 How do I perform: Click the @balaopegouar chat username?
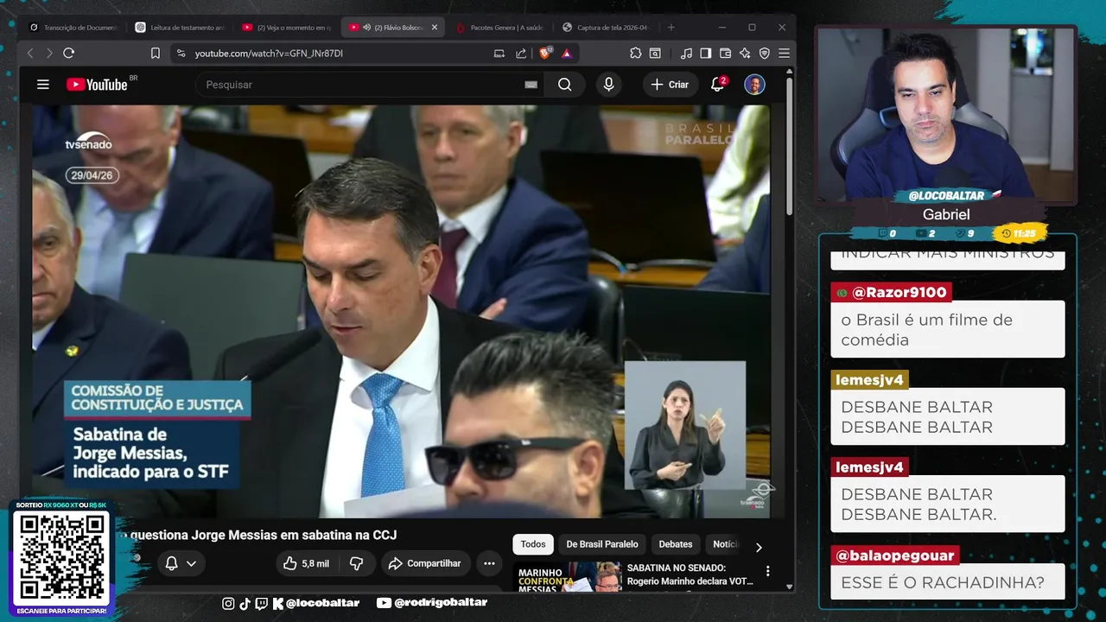tap(894, 555)
